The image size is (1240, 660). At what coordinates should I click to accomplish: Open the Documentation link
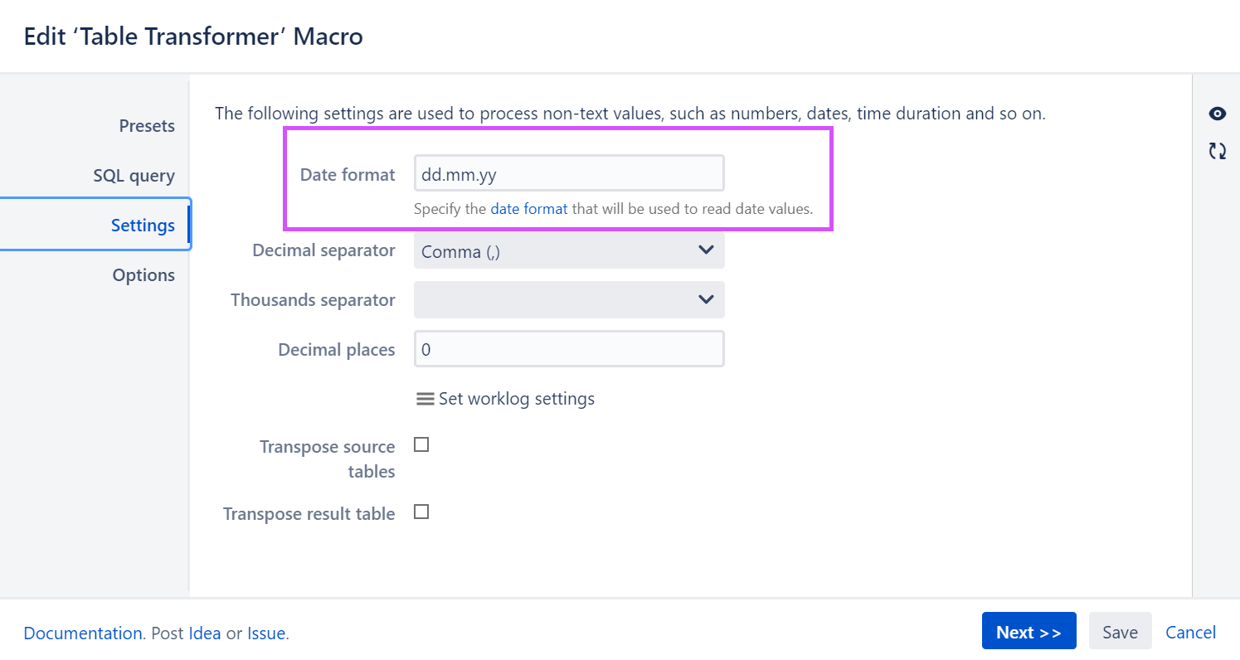tap(83, 633)
